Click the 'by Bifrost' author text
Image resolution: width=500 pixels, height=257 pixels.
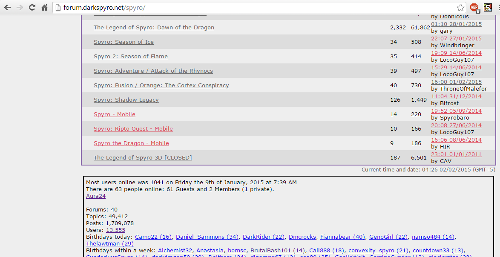coord(445,103)
